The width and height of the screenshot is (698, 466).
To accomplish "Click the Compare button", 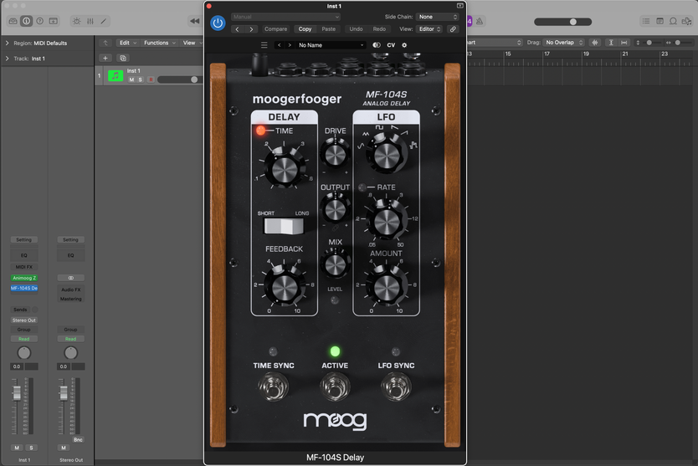I will pyautogui.click(x=275, y=29).
